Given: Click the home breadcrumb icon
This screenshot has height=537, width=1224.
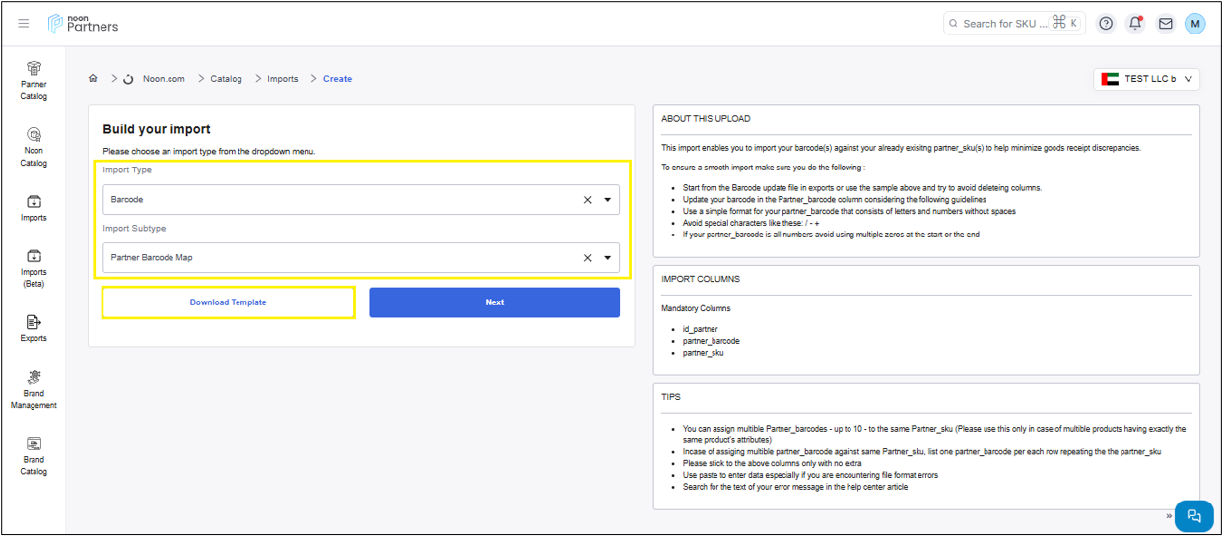Looking at the screenshot, I should click(x=93, y=79).
